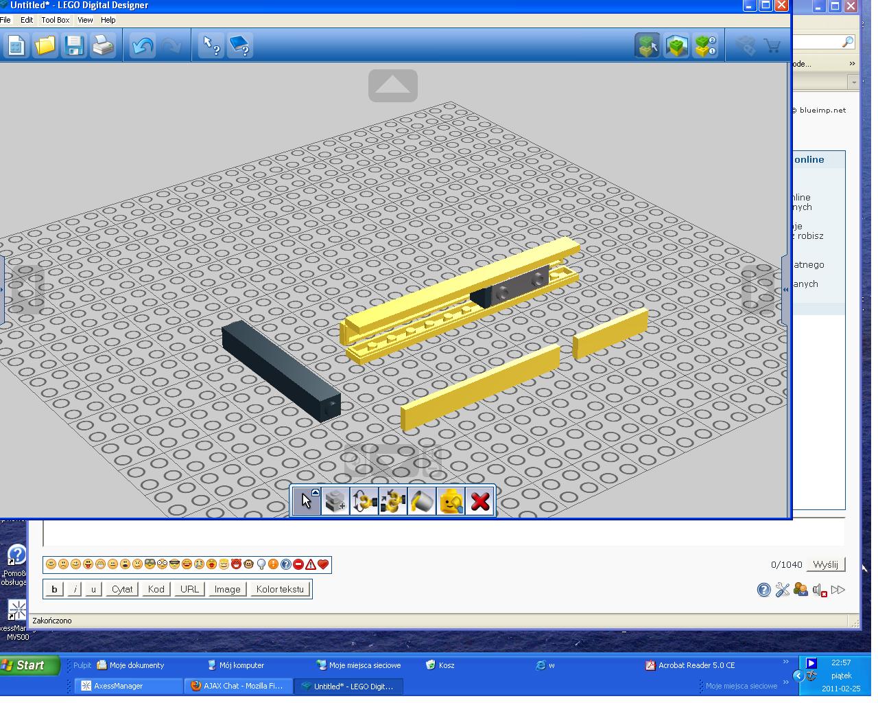This screenshot has width=878, height=703.
Task: Open the Tool Box menu
Action: tap(56, 20)
